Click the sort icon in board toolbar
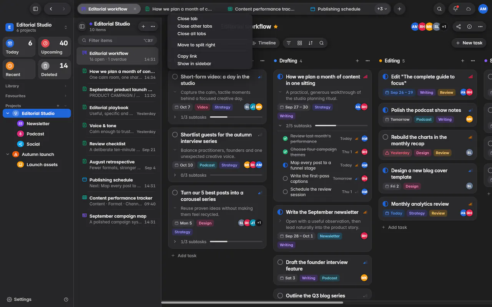Image resolution: width=492 pixels, height=307 pixels. (311, 43)
